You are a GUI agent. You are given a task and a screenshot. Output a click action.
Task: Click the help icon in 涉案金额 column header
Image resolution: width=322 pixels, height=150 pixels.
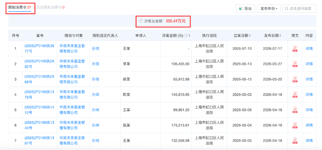[186, 36]
